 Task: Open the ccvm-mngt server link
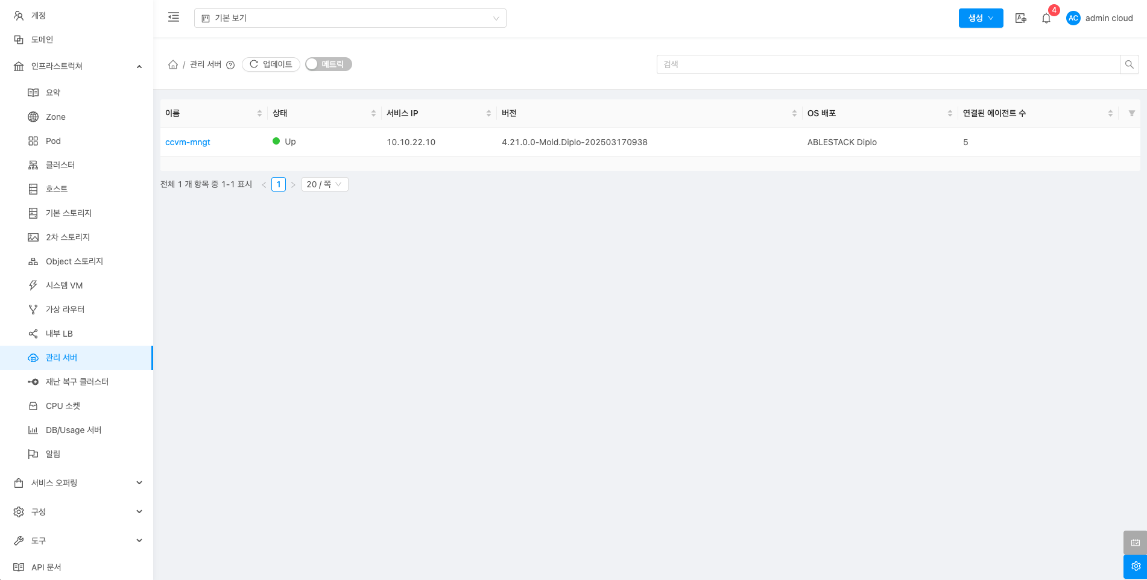point(188,142)
